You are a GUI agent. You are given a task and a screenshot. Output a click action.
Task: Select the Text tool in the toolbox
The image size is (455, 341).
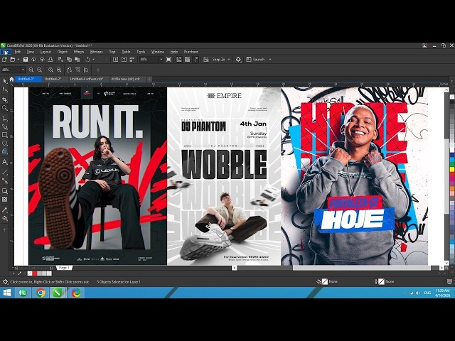tap(5, 162)
